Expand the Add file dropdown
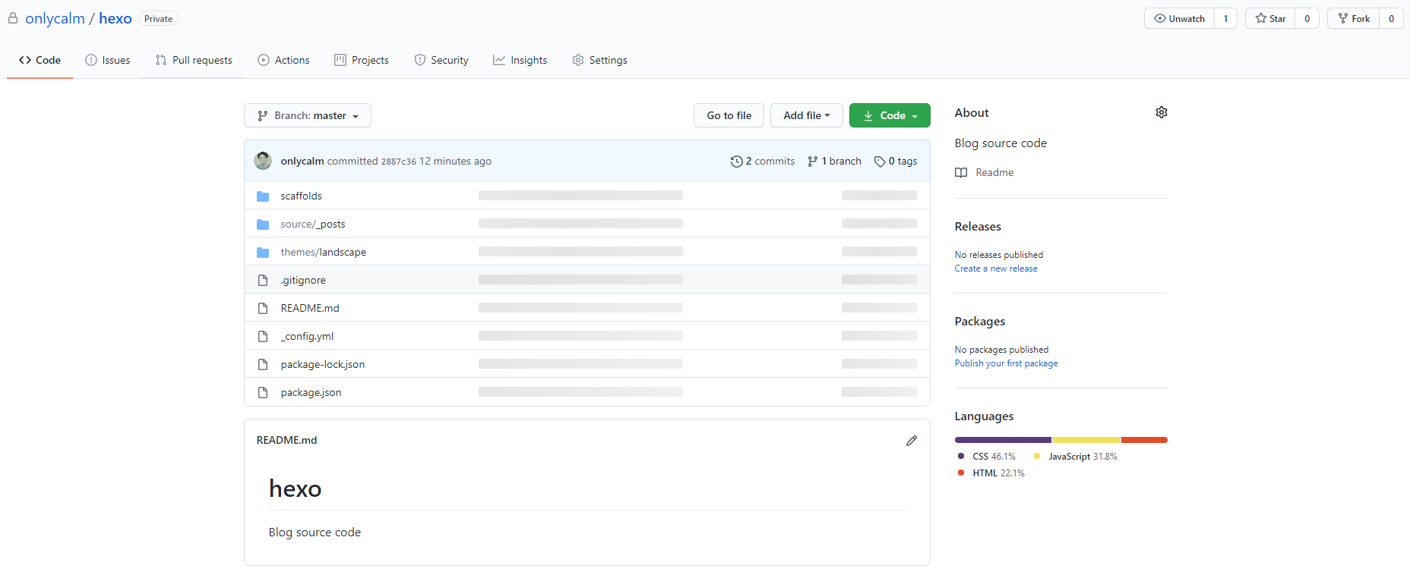 pos(806,115)
